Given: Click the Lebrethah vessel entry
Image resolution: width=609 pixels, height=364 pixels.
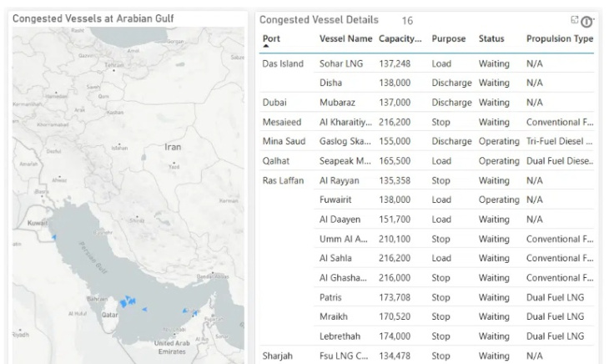Looking at the screenshot, I should point(341,336).
